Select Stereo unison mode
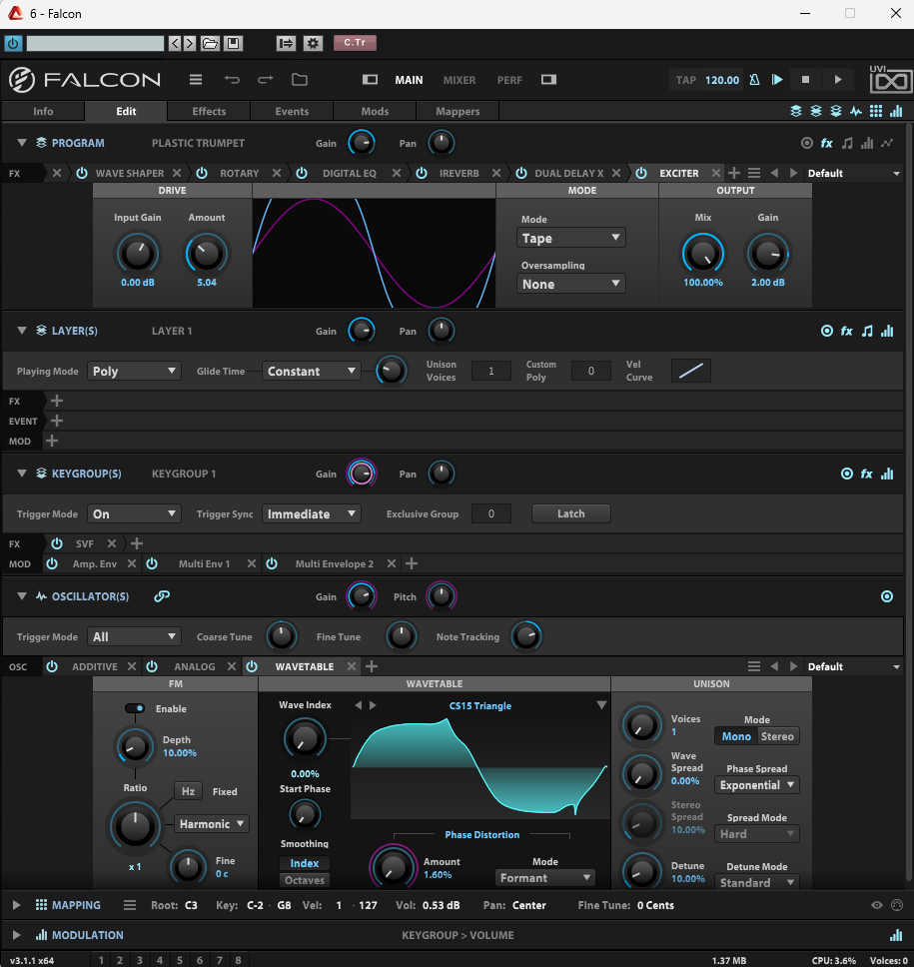The height and width of the screenshot is (967, 914). pos(777,736)
